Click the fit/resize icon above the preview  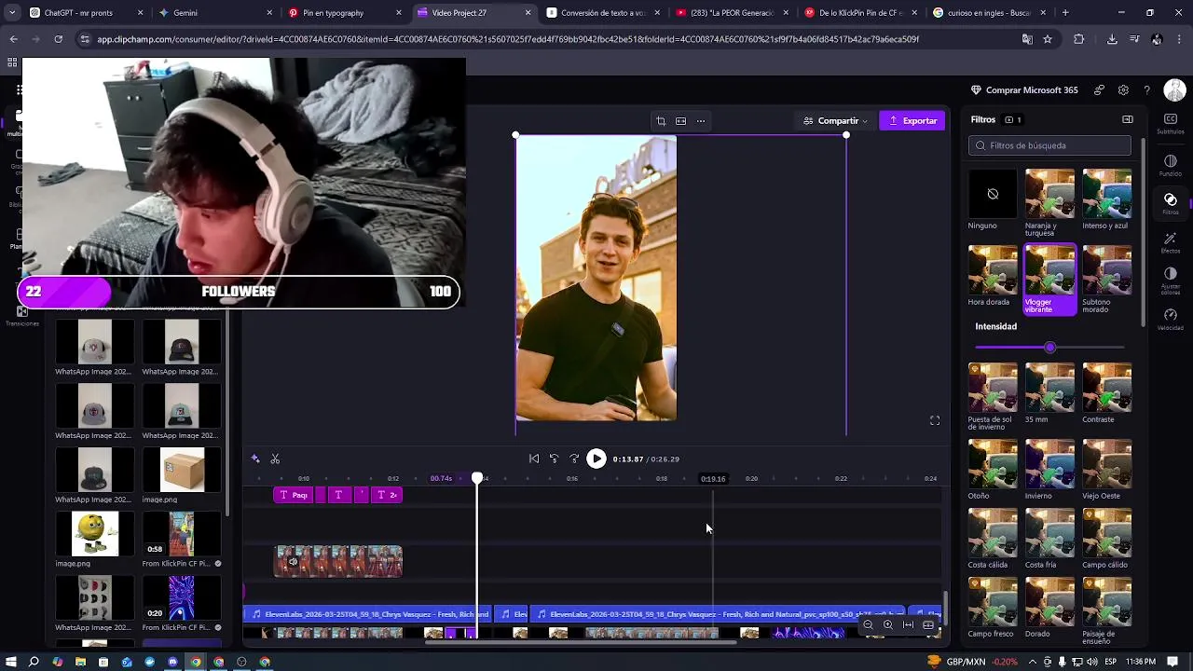(x=680, y=120)
